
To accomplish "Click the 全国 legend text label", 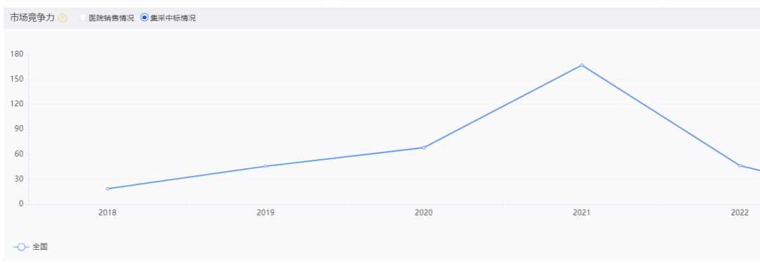I will coord(40,247).
